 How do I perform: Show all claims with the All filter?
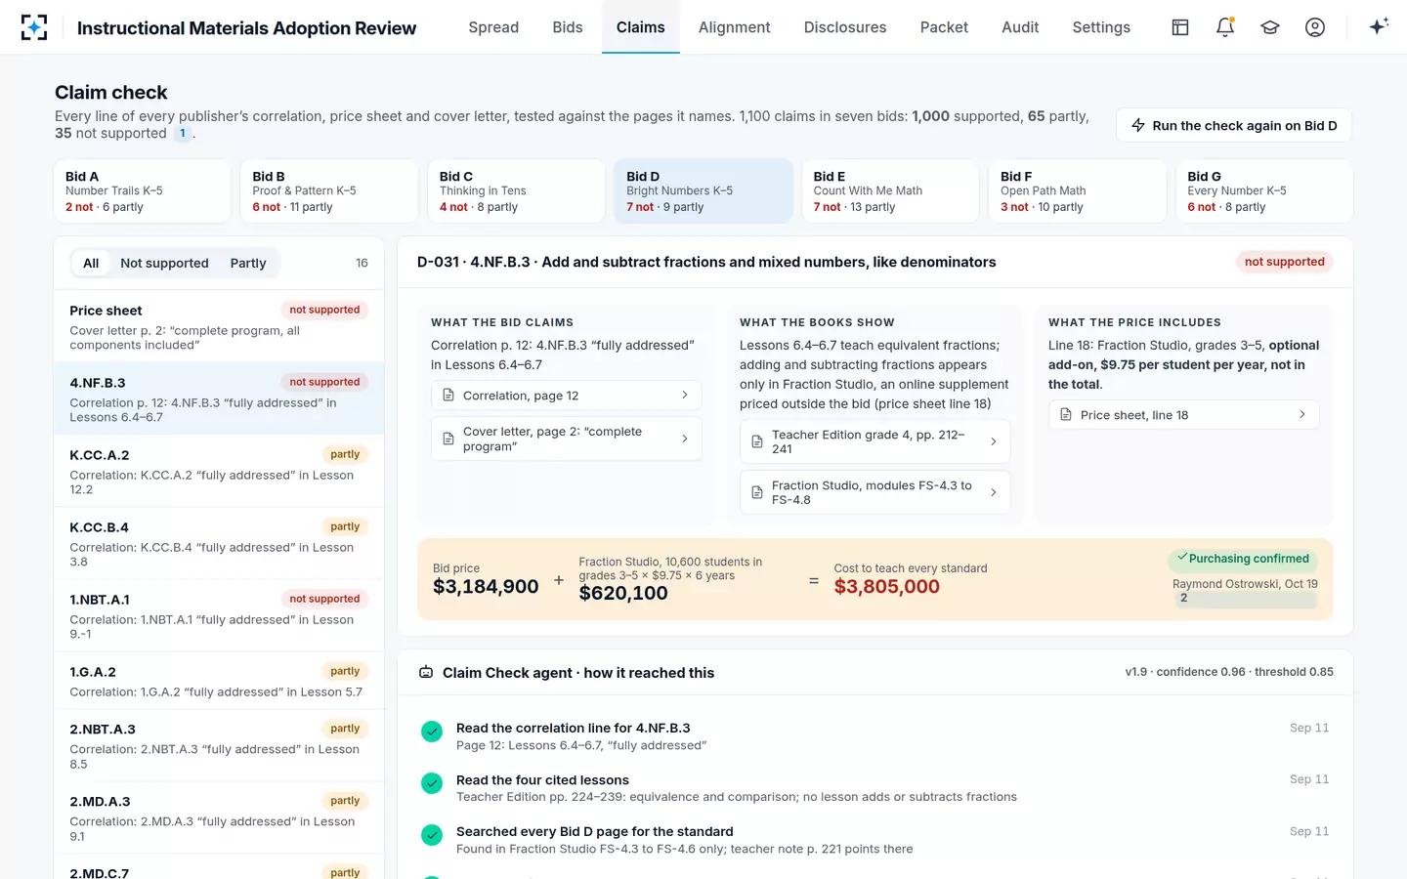tap(91, 263)
